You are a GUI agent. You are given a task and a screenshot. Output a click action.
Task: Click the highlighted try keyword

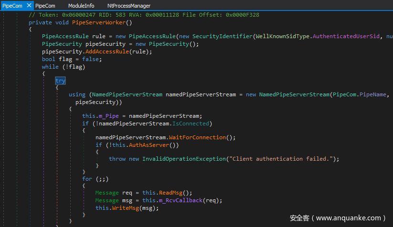[x=60, y=81]
